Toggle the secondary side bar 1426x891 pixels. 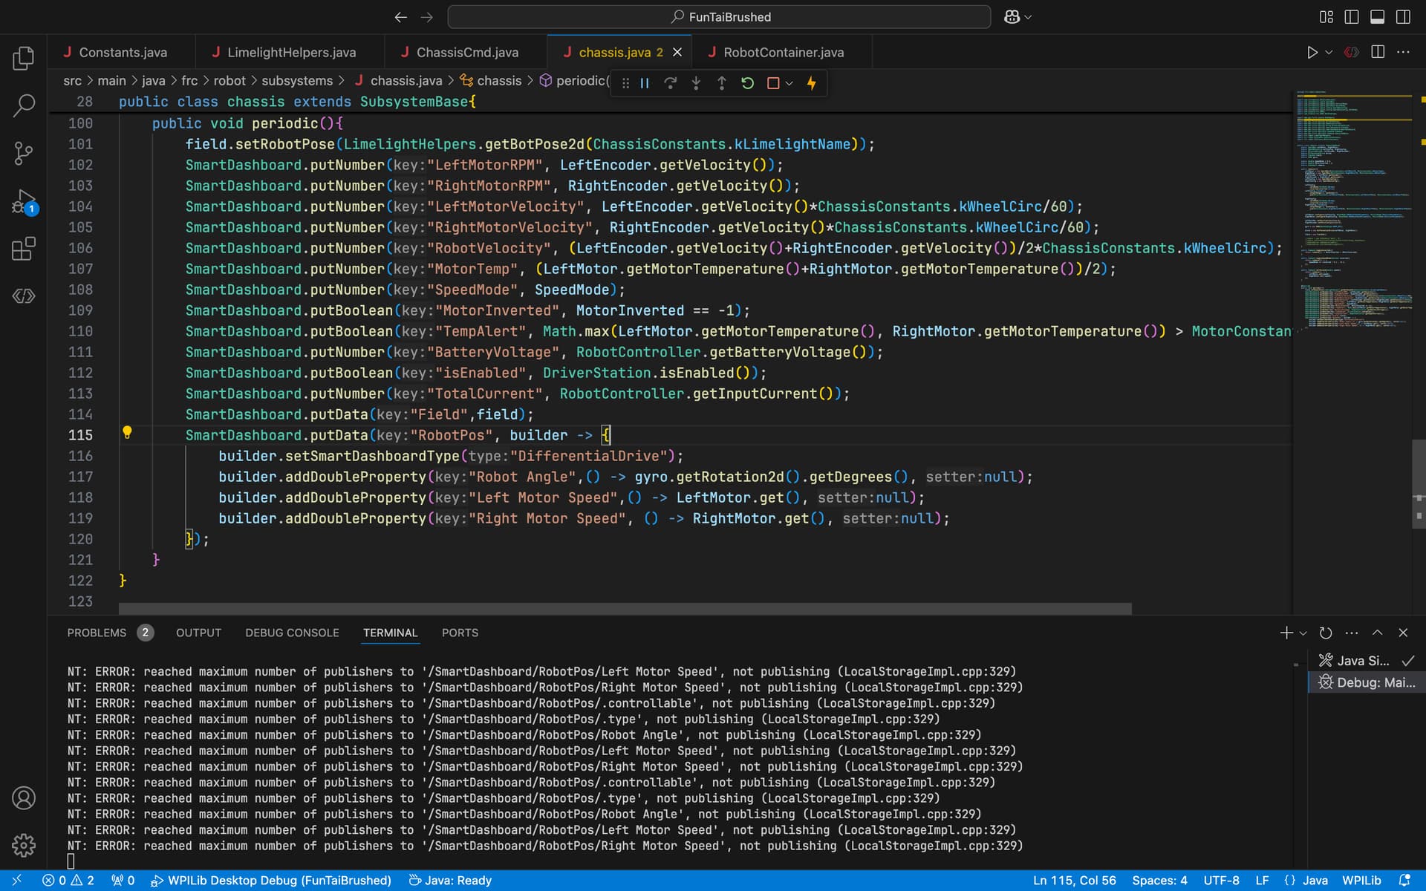pos(1403,16)
